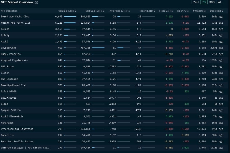Switch timeframe to 24H
This screenshot has width=230, height=153.
pos(196,2)
